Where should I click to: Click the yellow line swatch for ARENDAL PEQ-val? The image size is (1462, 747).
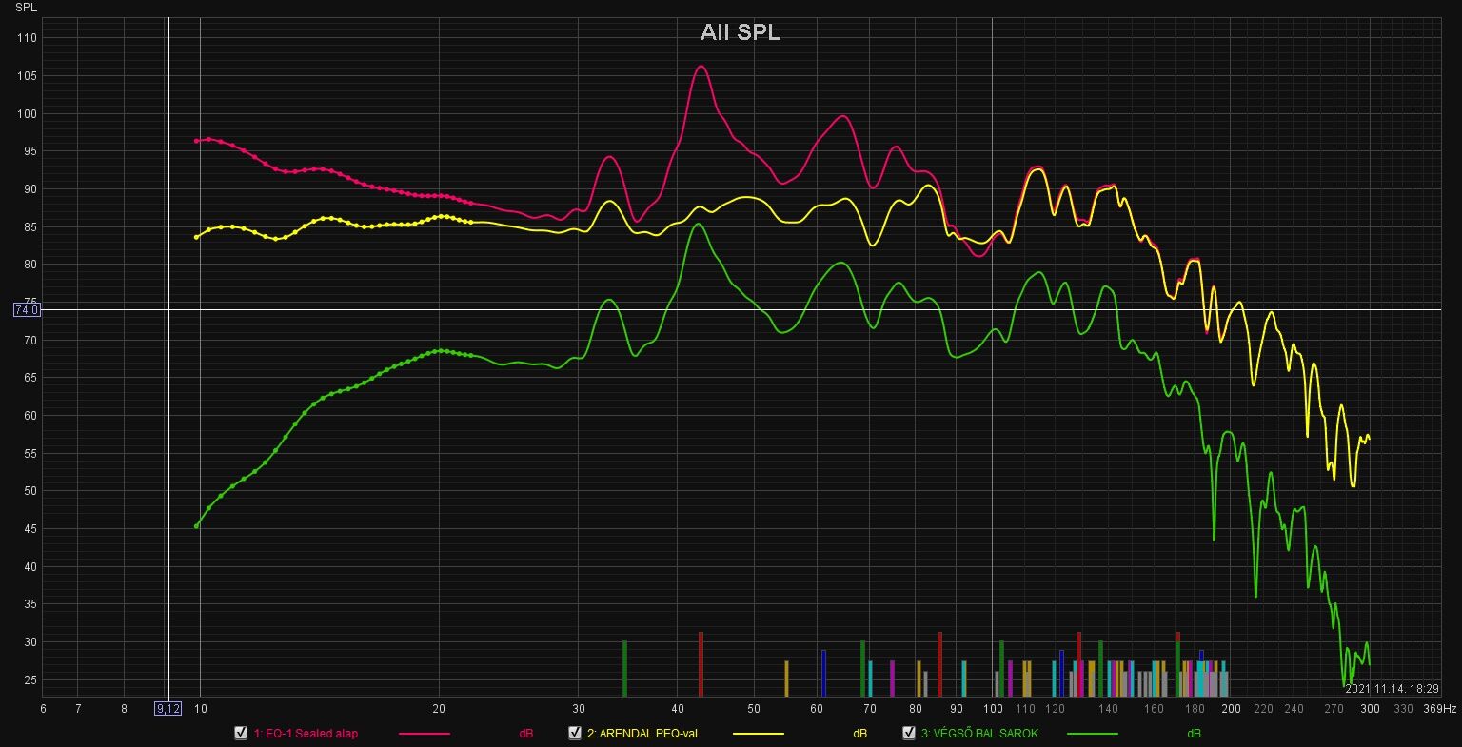[x=759, y=734]
